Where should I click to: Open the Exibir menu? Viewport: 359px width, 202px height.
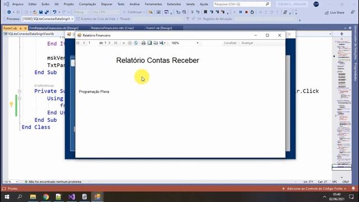(45, 4)
